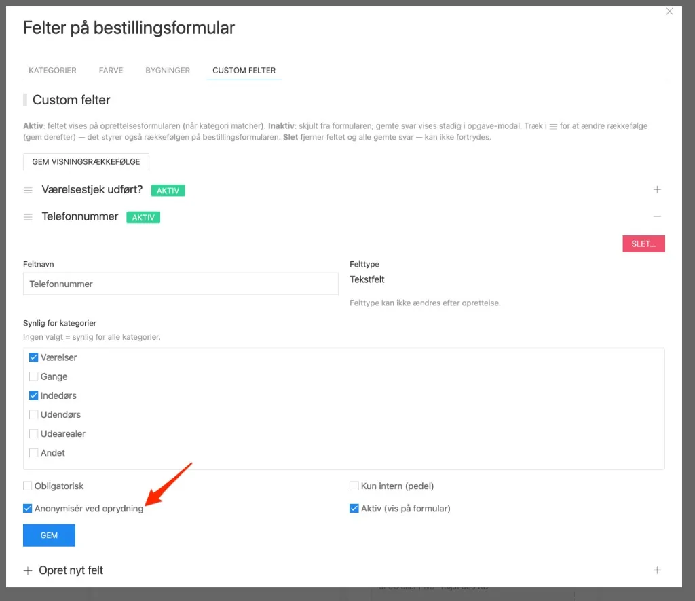Click the red SLET... button
The height and width of the screenshot is (601, 695).
643,244
